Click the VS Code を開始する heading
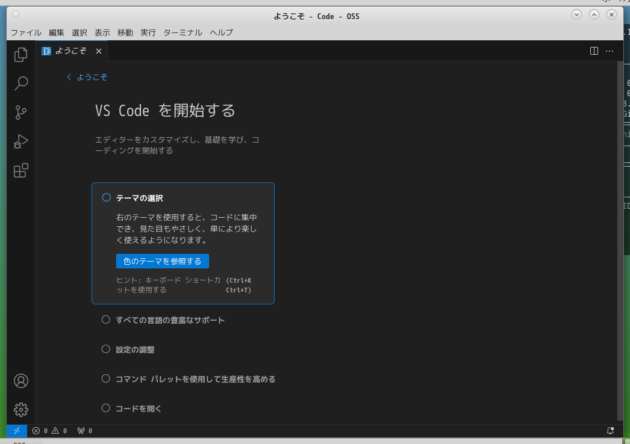The height and width of the screenshot is (444, 630). pyautogui.click(x=165, y=110)
